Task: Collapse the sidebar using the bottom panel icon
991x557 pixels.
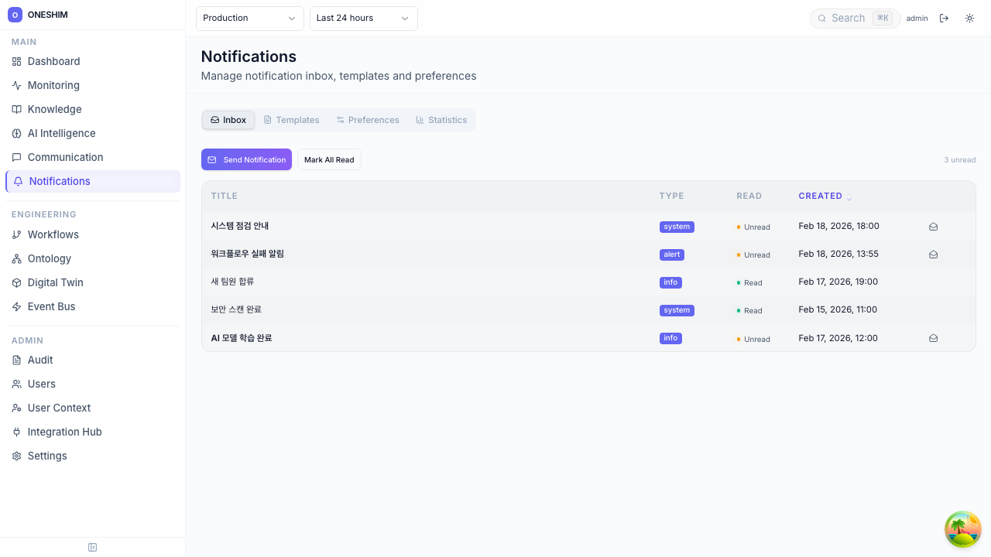Action: (93, 548)
